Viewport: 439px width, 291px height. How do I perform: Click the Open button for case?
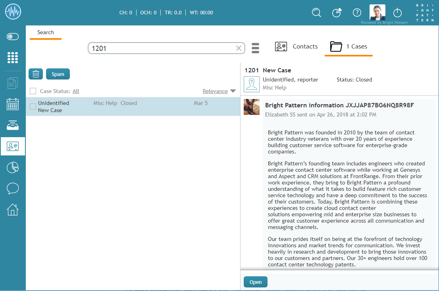[256, 282]
